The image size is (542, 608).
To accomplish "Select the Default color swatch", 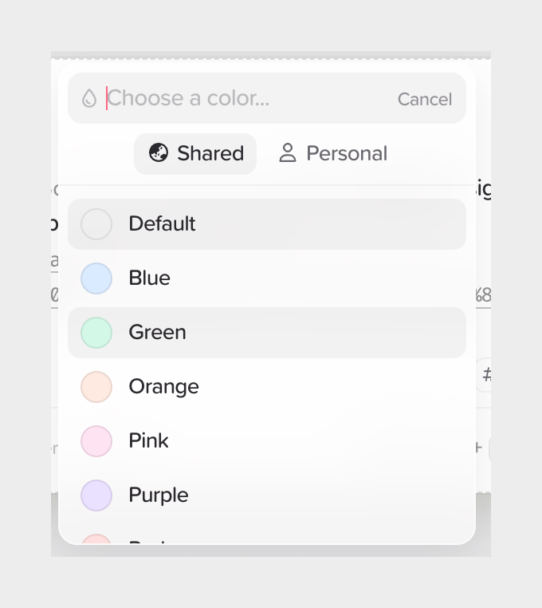I will coord(96,224).
